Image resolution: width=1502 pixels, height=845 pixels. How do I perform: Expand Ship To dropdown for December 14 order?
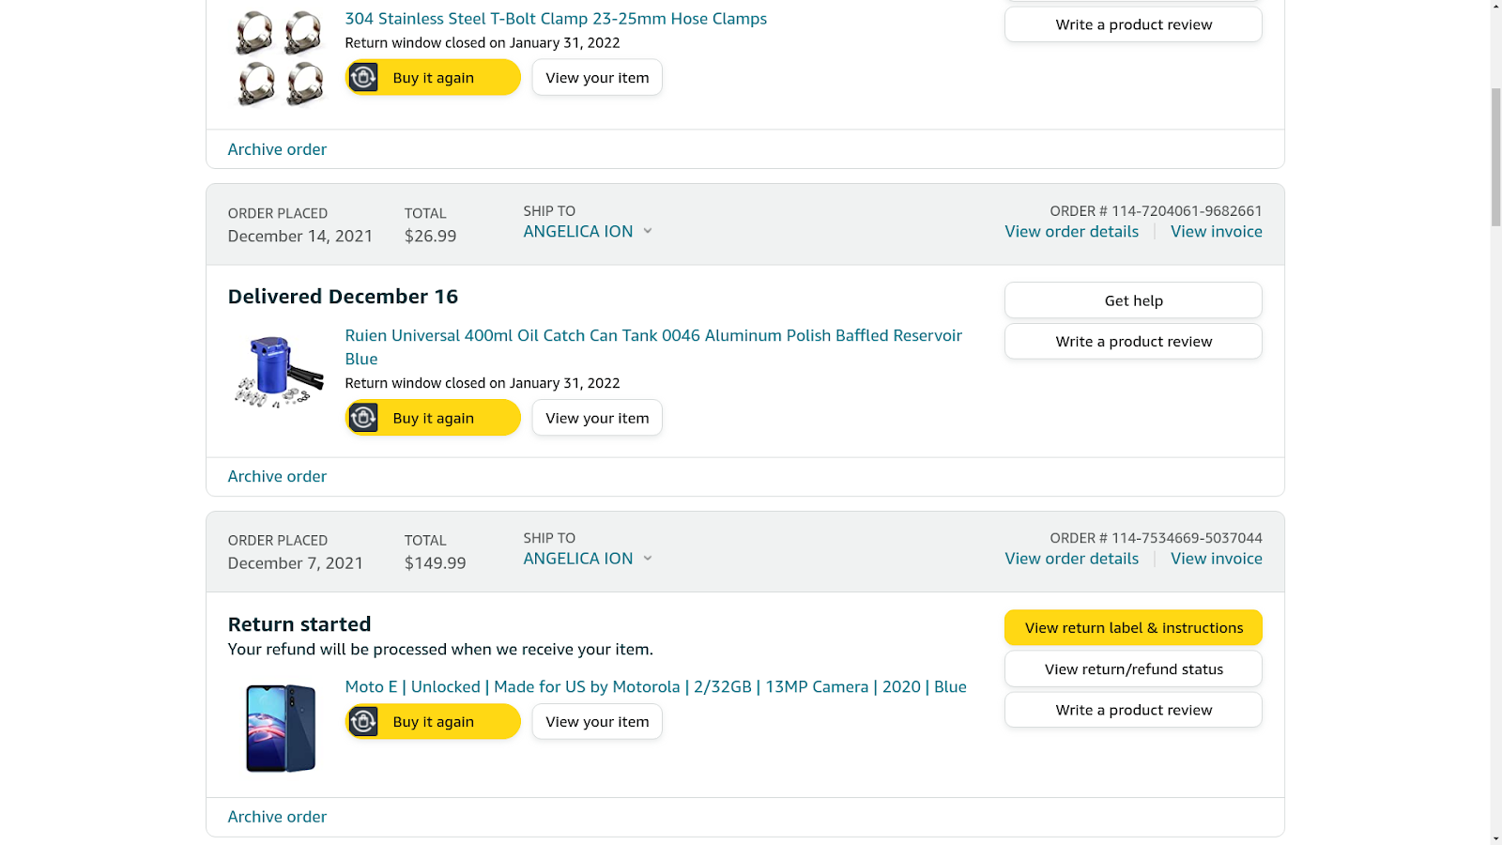pyautogui.click(x=648, y=231)
